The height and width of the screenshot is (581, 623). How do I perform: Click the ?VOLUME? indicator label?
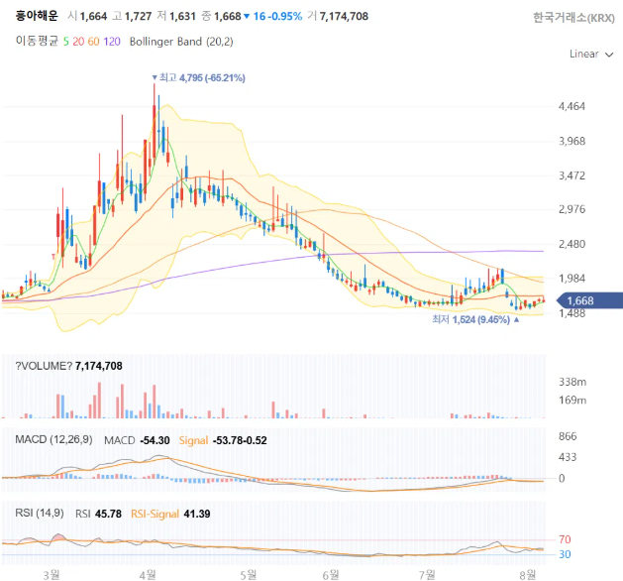(x=44, y=366)
